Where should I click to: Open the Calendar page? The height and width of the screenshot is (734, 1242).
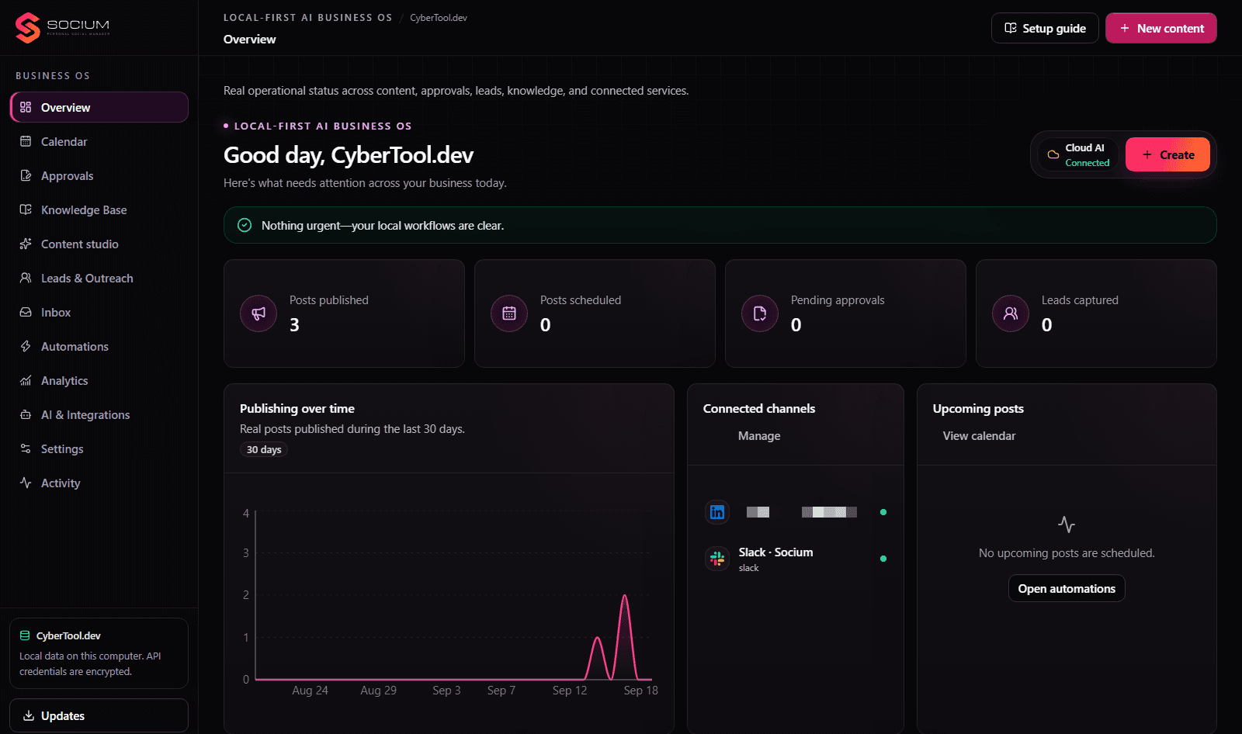tap(99, 141)
